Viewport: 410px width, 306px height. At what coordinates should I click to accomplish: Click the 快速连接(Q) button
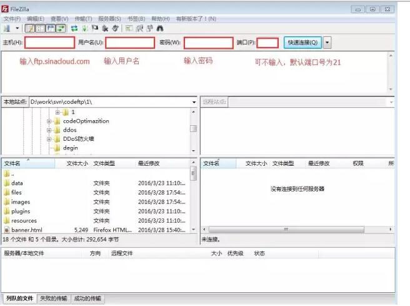(302, 43)
